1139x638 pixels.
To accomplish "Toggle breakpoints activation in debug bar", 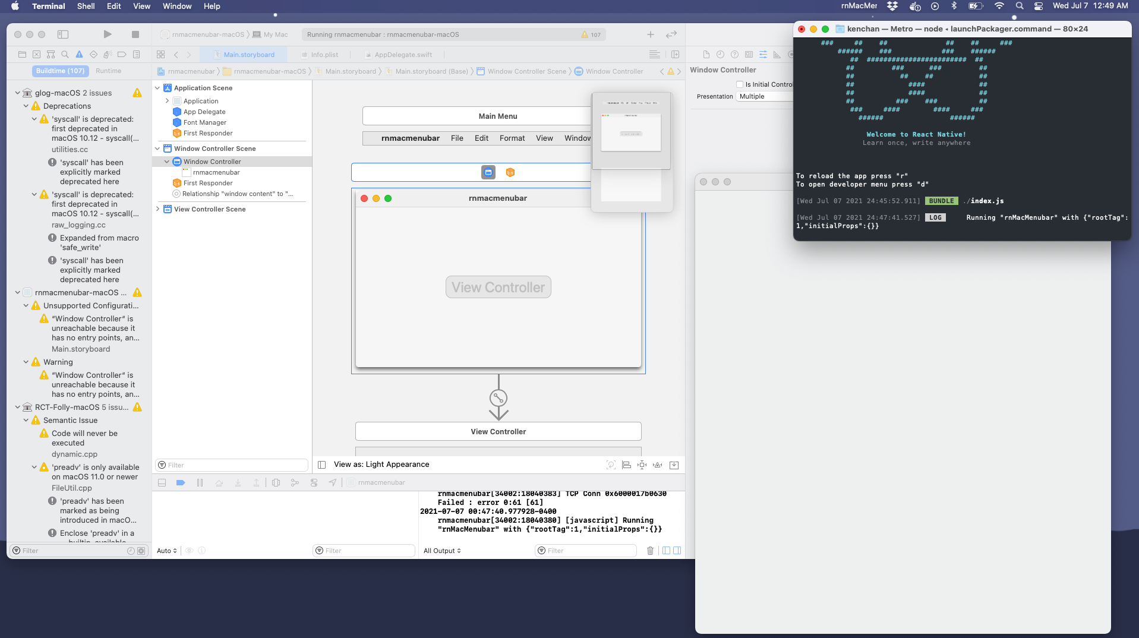I will (x=181, y=482).
